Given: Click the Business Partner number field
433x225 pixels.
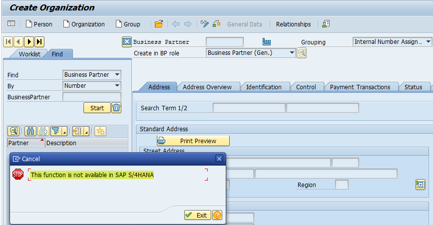Looking at the screenshot, I should point(225,42).
